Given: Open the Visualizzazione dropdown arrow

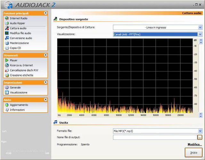Looking at the screenshot, I should coord(200,34).
